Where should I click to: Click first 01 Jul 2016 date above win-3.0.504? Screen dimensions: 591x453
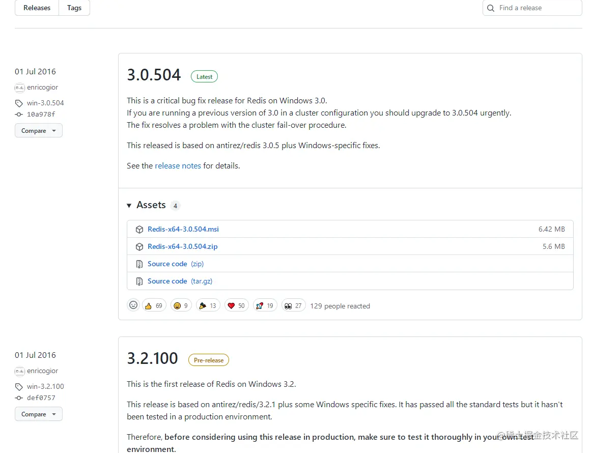(36, 72)
